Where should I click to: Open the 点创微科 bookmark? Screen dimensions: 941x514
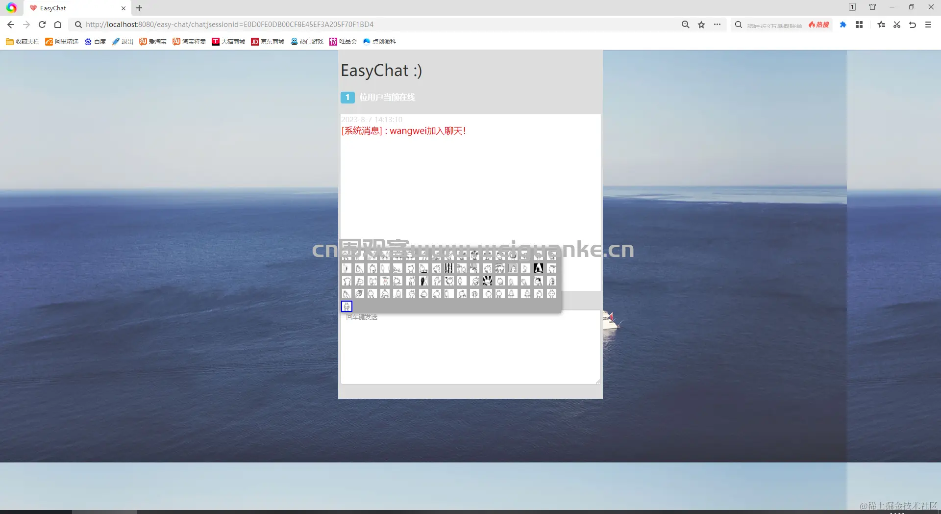pos(379,42)
